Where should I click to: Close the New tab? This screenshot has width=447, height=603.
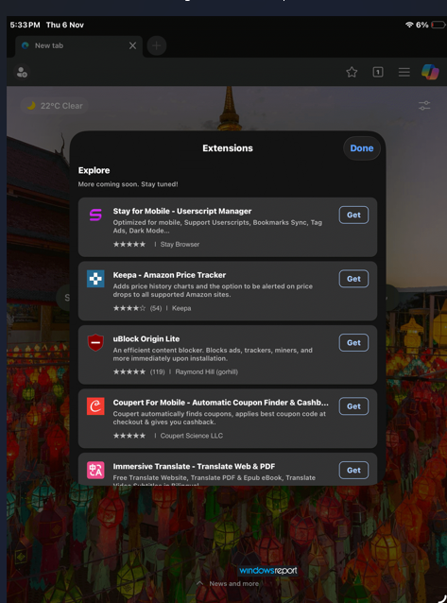pyautogui.click(x=132, y=45)
